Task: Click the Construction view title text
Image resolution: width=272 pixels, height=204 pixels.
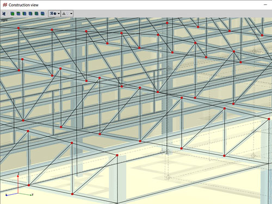Action: pyautogui.click(x=23, y=5)
